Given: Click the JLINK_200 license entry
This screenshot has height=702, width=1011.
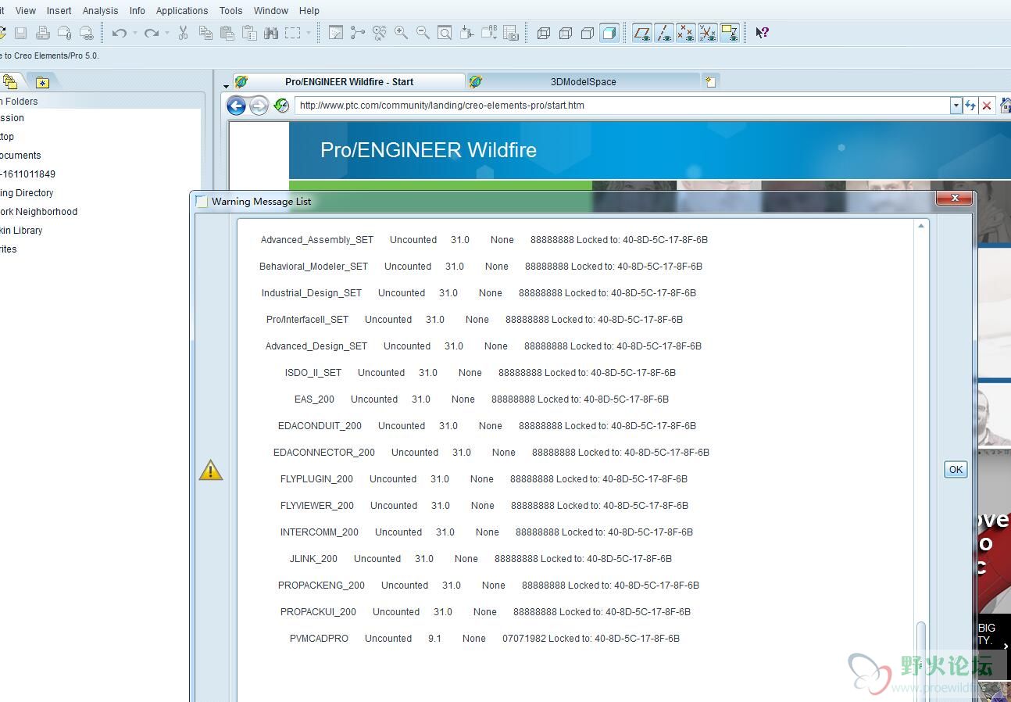Looking at the screenshot, I should pyautogui.click(x=480, y=559).
